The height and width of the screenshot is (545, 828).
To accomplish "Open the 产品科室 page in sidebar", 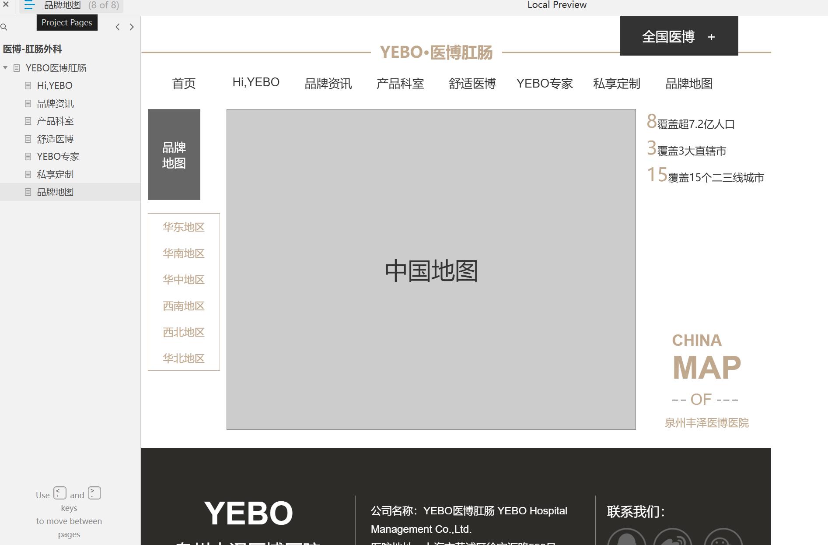I will [x=55, y=121].
